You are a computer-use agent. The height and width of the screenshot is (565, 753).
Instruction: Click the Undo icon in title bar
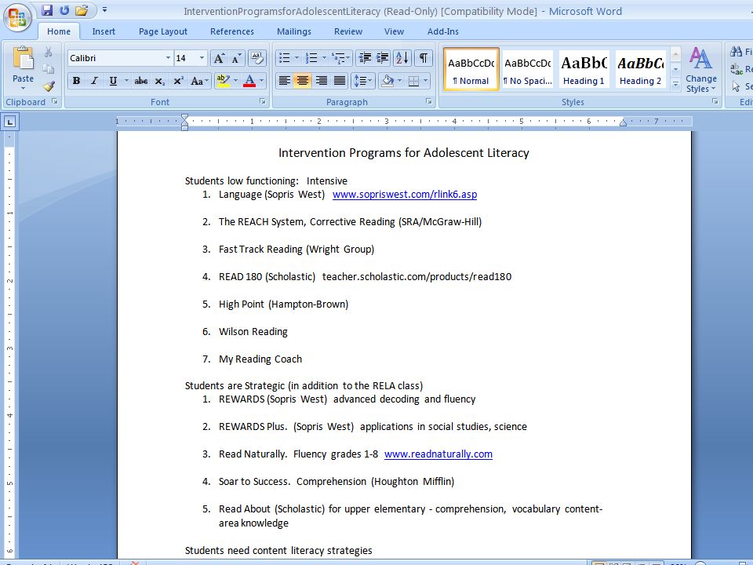(64, 10)
